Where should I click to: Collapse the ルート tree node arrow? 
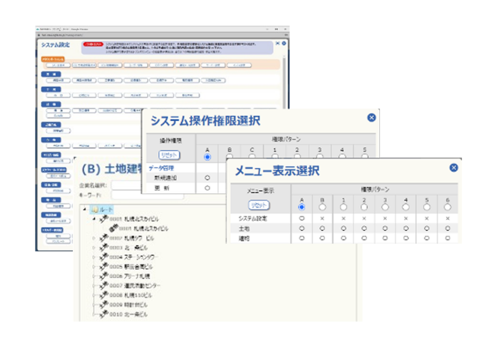[84, 209]
